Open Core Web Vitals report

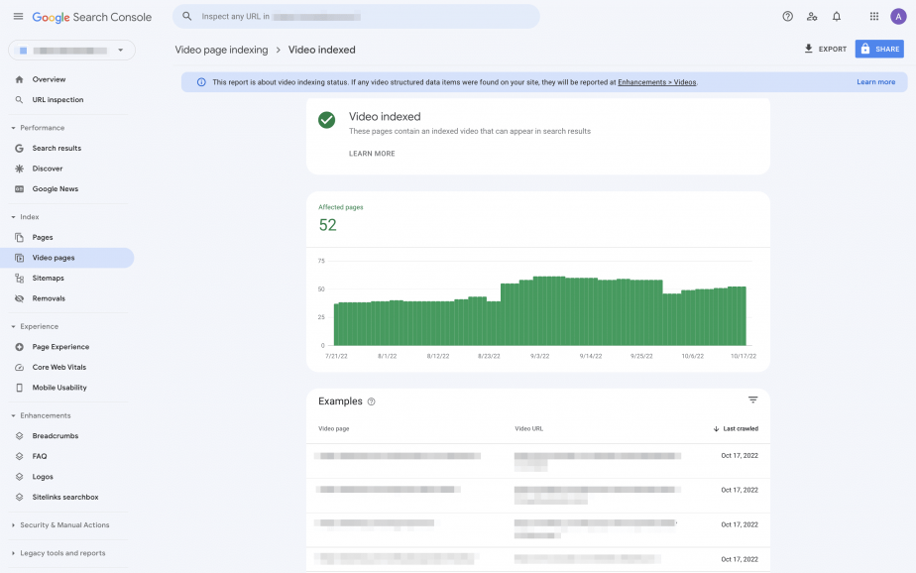pos(59,368)
